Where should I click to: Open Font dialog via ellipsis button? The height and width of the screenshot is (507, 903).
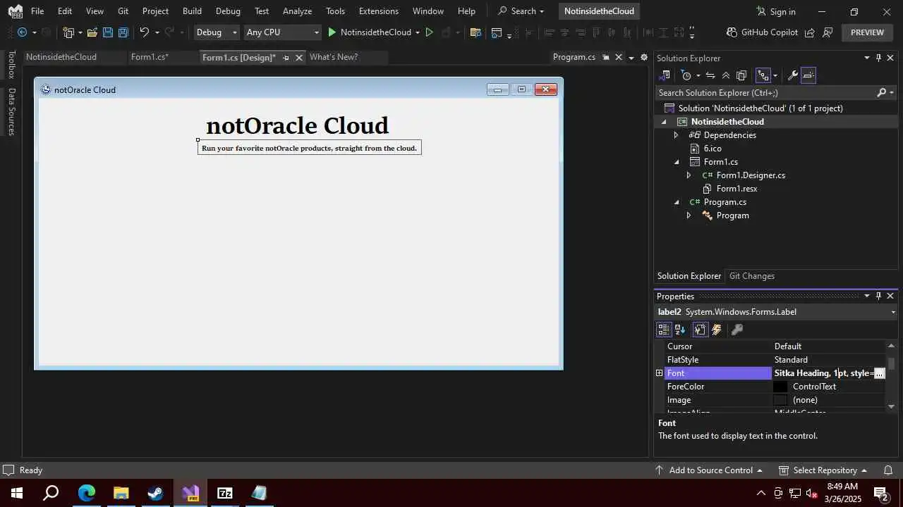click(x=879, y=373)
